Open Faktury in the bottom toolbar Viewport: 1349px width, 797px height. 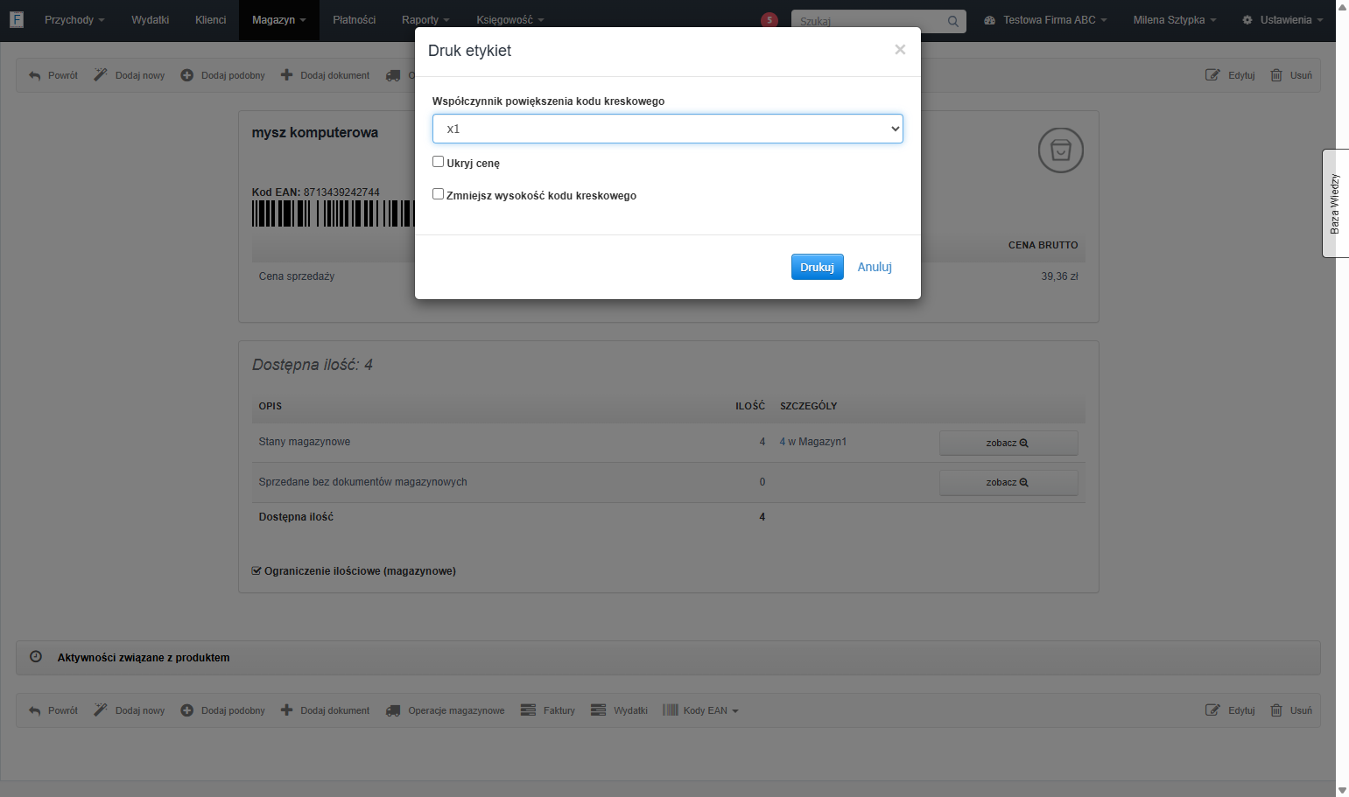click(x=548, y=710)
